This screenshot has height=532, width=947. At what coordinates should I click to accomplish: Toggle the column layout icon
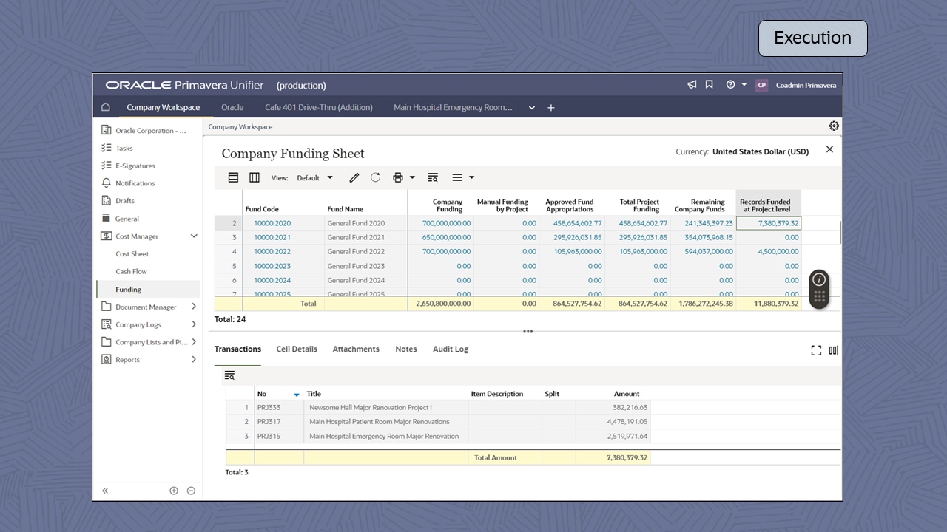coord(255,177)
